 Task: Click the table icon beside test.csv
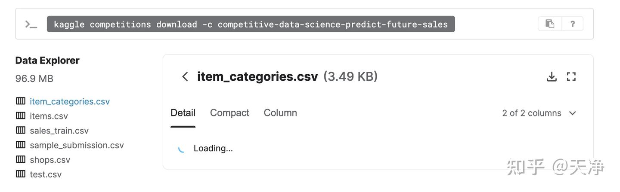click(21, 174)
